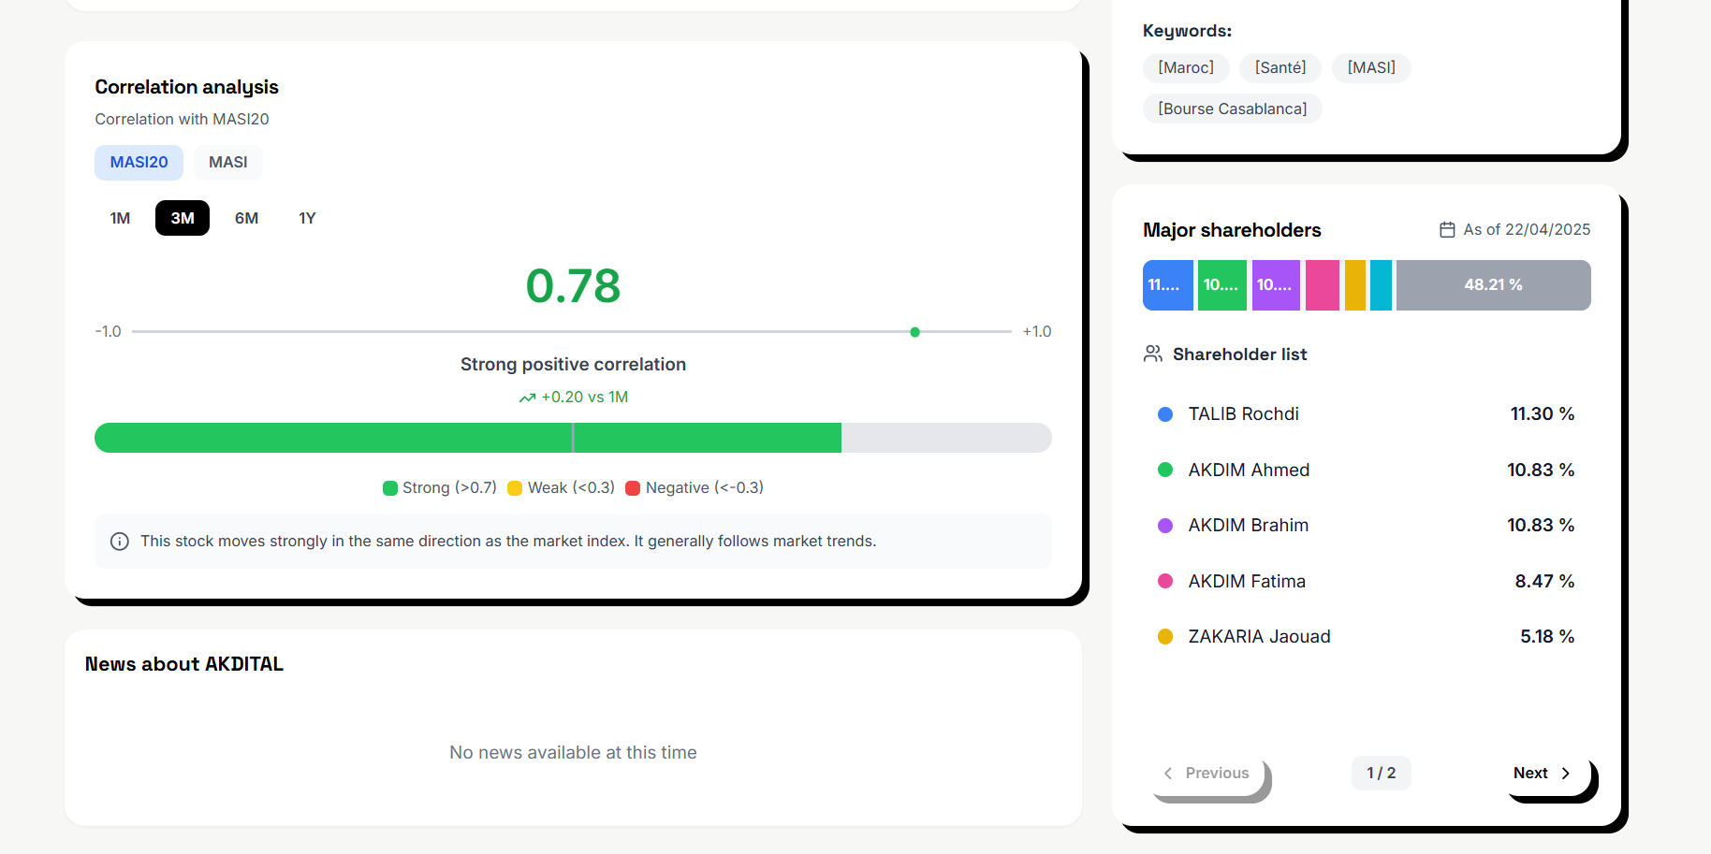Click the pink dot beside AKDIM Fatima
1711x854 pixels.
pos(1165,581)
